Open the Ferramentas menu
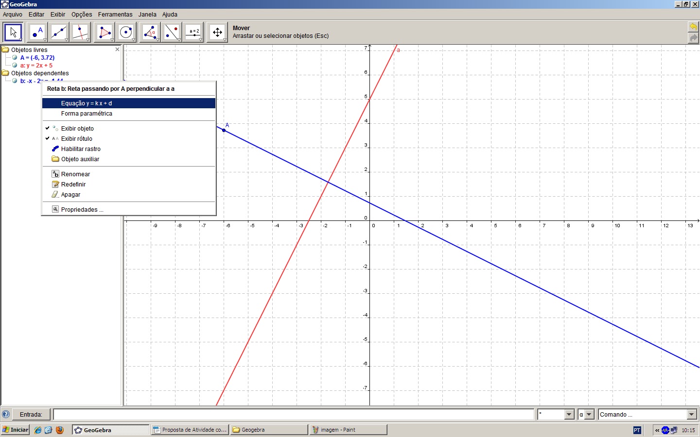This screenshot has width=700, height=437. pyautogui.click(x=115, y=15)
